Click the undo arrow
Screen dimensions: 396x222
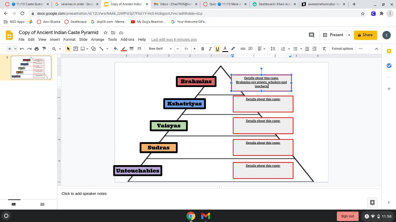[x=22, y=49]
